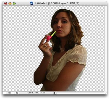Click the Photoshop document icon in title bar
The width and height of the screenshot is (110, 100).
[32, 3]
